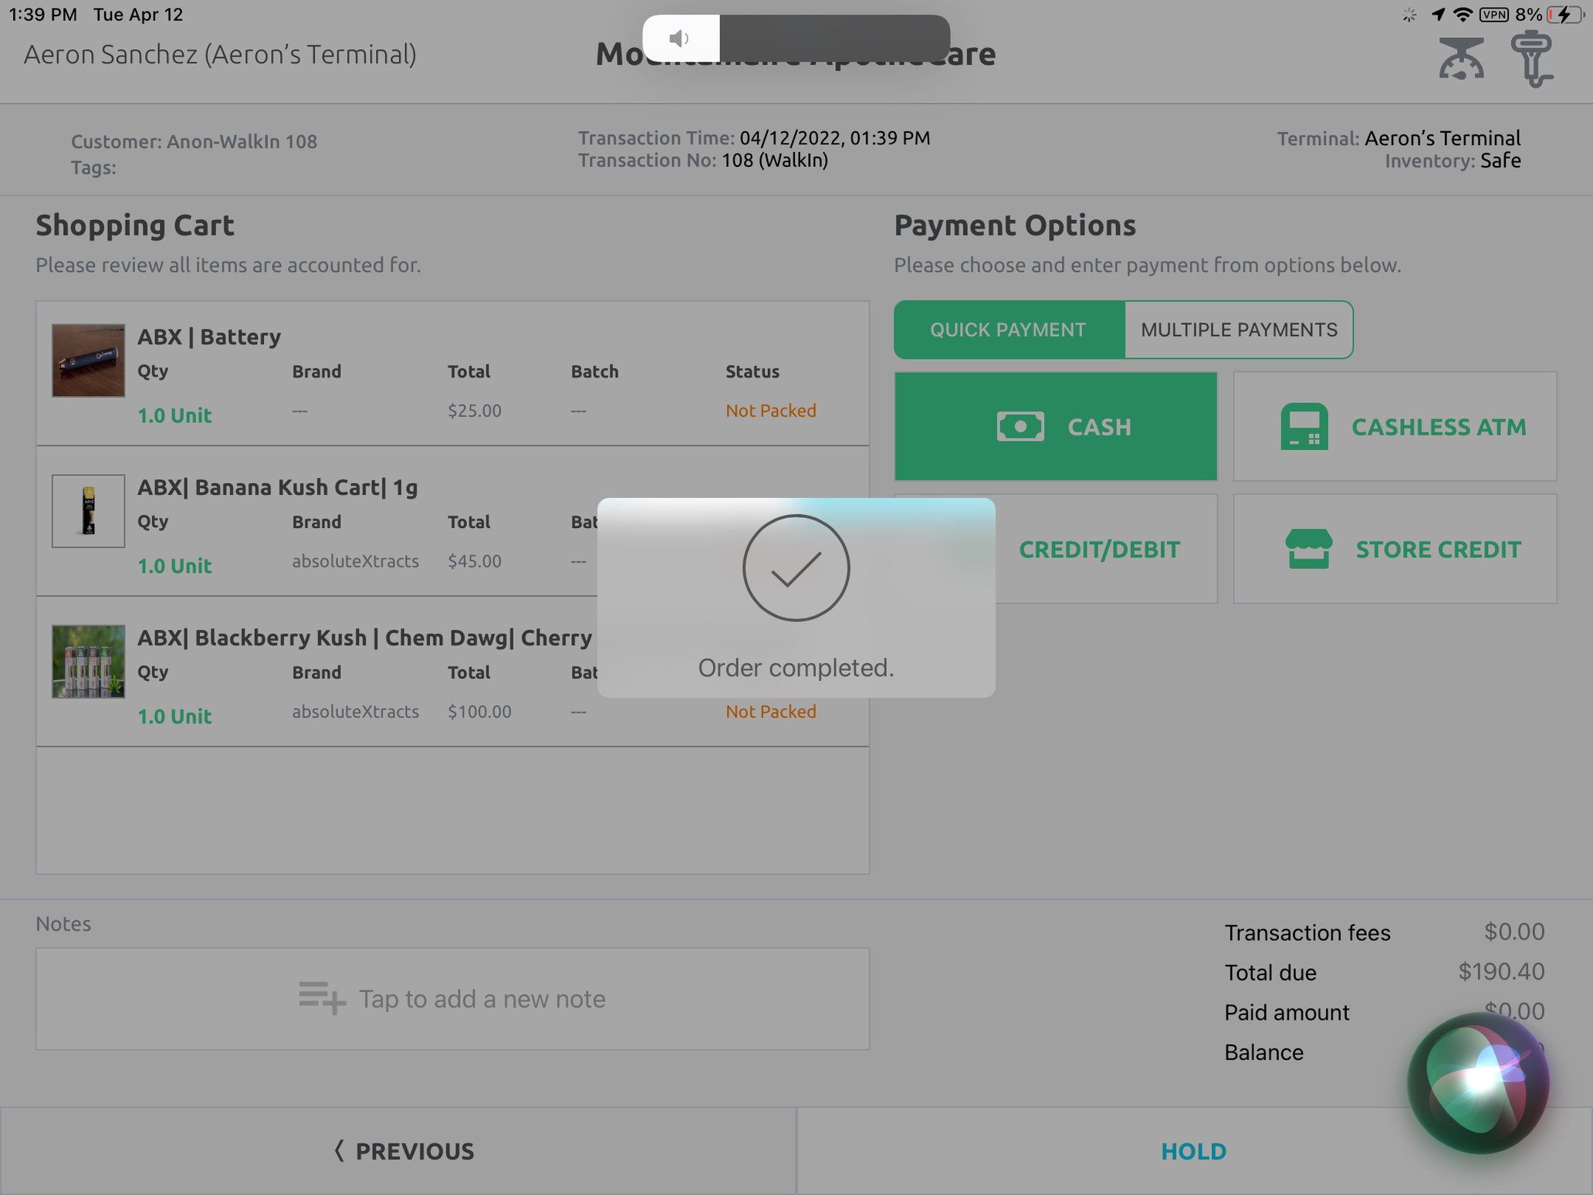The image size is (1593, 1195).
Task: Activate the Siri orb
Action: pos(1479,1081)
